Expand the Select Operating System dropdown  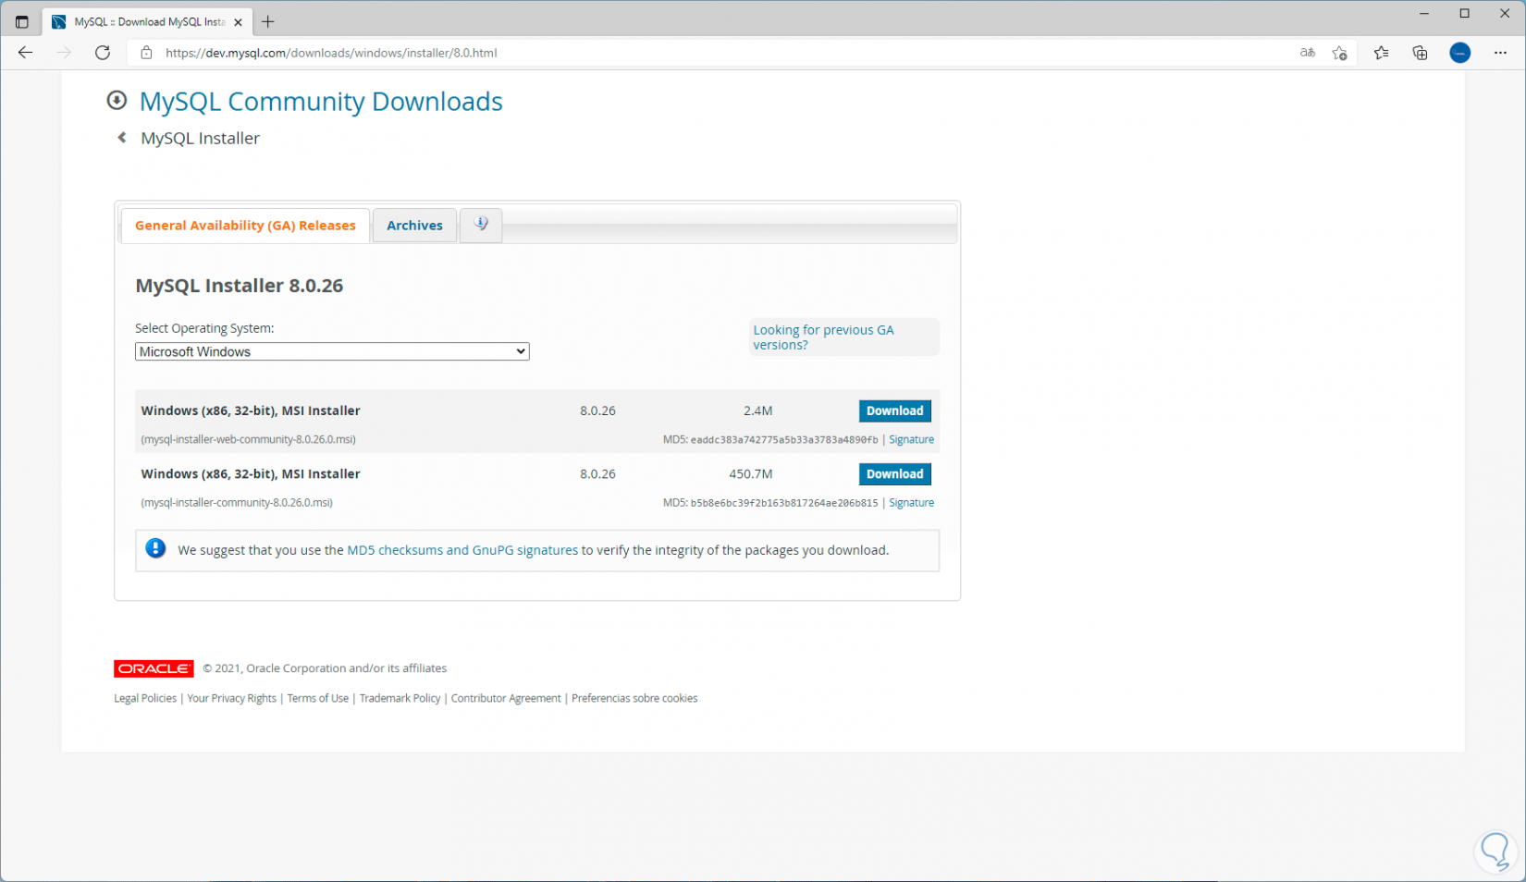332,351
